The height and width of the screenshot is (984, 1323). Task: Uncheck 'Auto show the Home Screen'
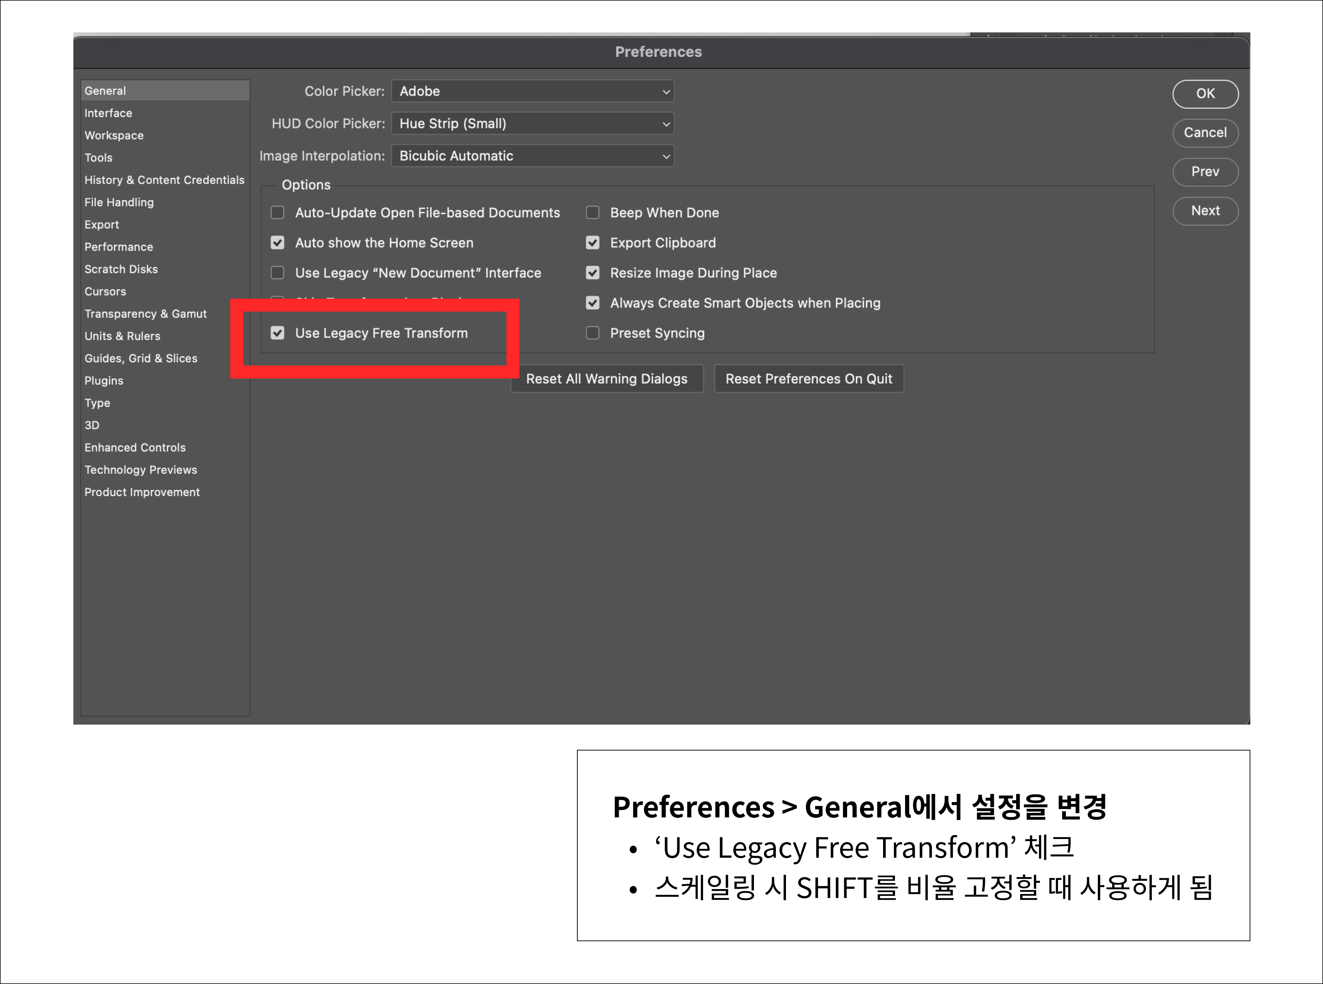click(277, 242)
